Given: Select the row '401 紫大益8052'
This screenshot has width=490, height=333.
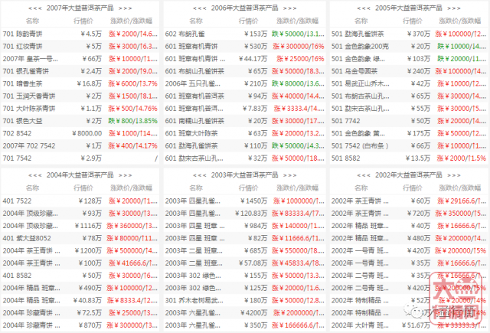Looking at the screenshot, I should click(80, 238).
